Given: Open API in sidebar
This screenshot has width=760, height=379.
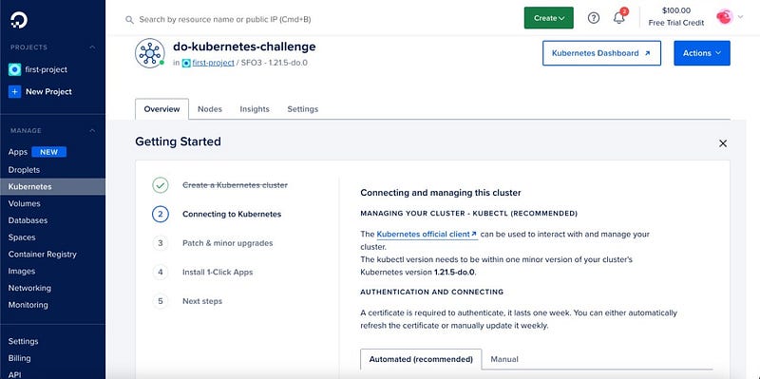Looking at the screenshot, I should coord(14,374).
